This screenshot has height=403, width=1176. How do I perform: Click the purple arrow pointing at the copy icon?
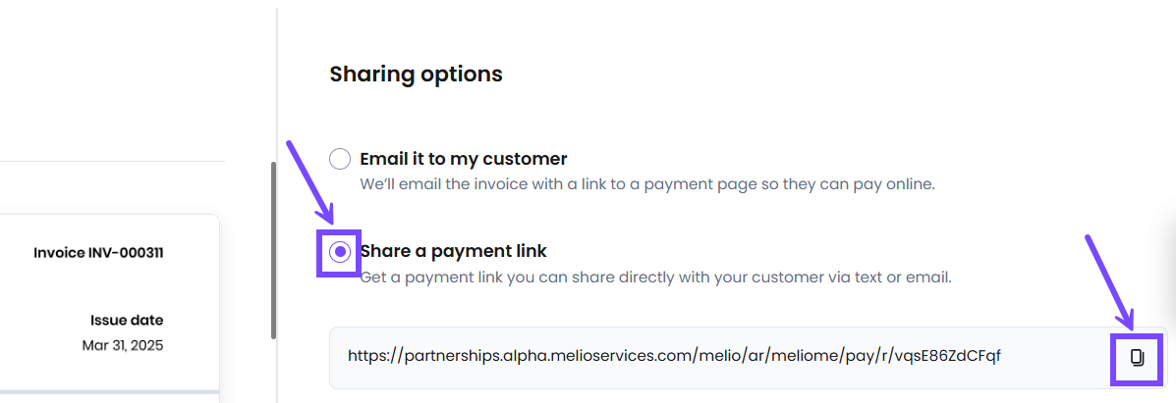(1110, 279)
